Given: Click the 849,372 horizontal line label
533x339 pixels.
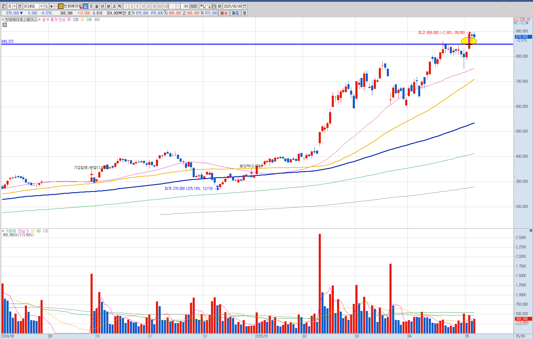Looking at the screenshot, I should click(x=7, y=41).
